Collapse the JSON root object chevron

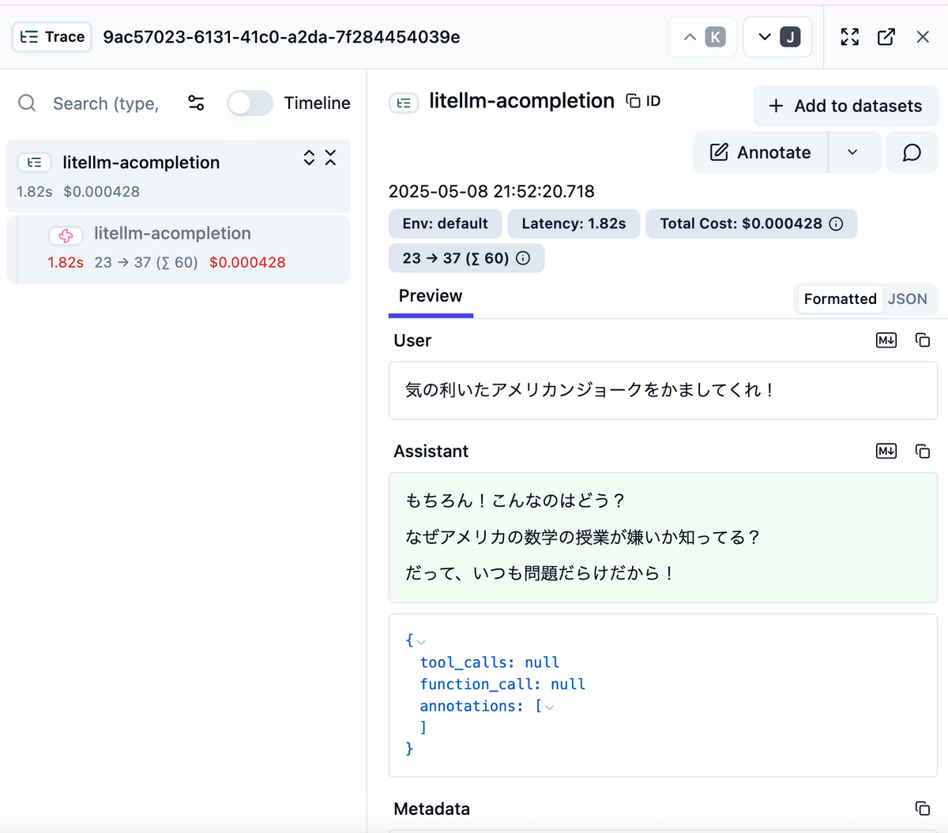419,640
